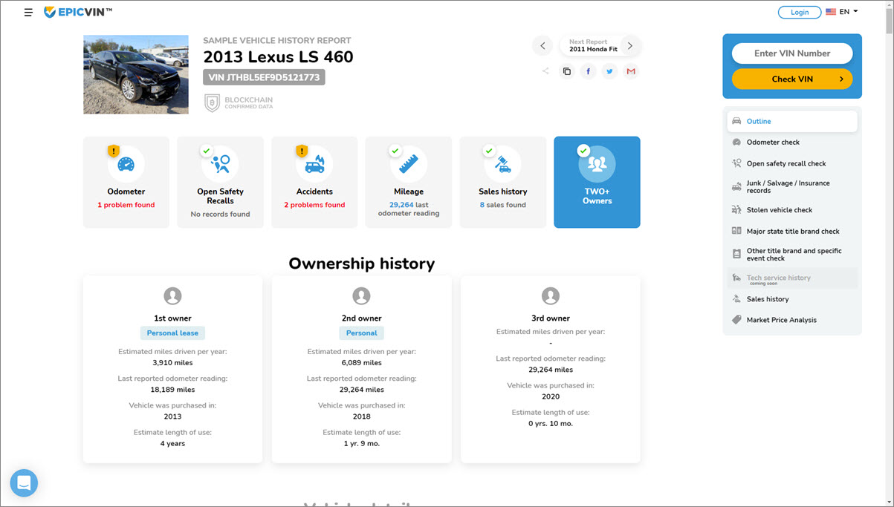Go to Major state title brand check
Image resolution: width=894 pixels, height=507 pixels.
pyautogui.click(x=792, y=231)
